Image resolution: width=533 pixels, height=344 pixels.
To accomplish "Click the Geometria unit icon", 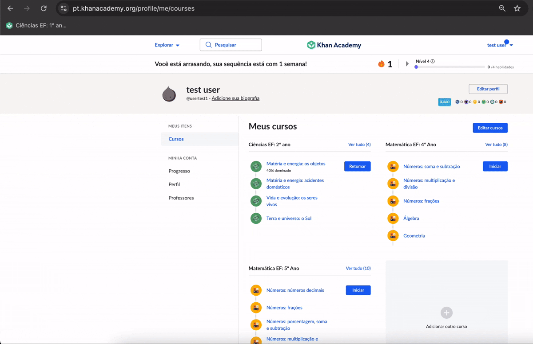I will (393, 235).
